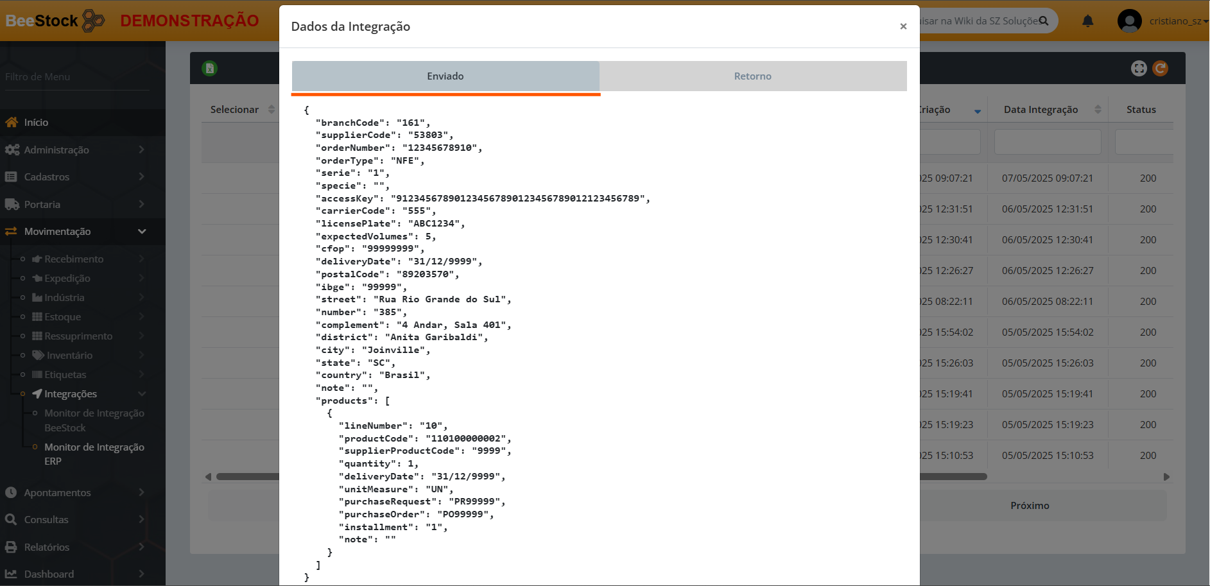Open the cristiano_sz user dropdown
The image size is (1210, 586).
click(1178, 21)
